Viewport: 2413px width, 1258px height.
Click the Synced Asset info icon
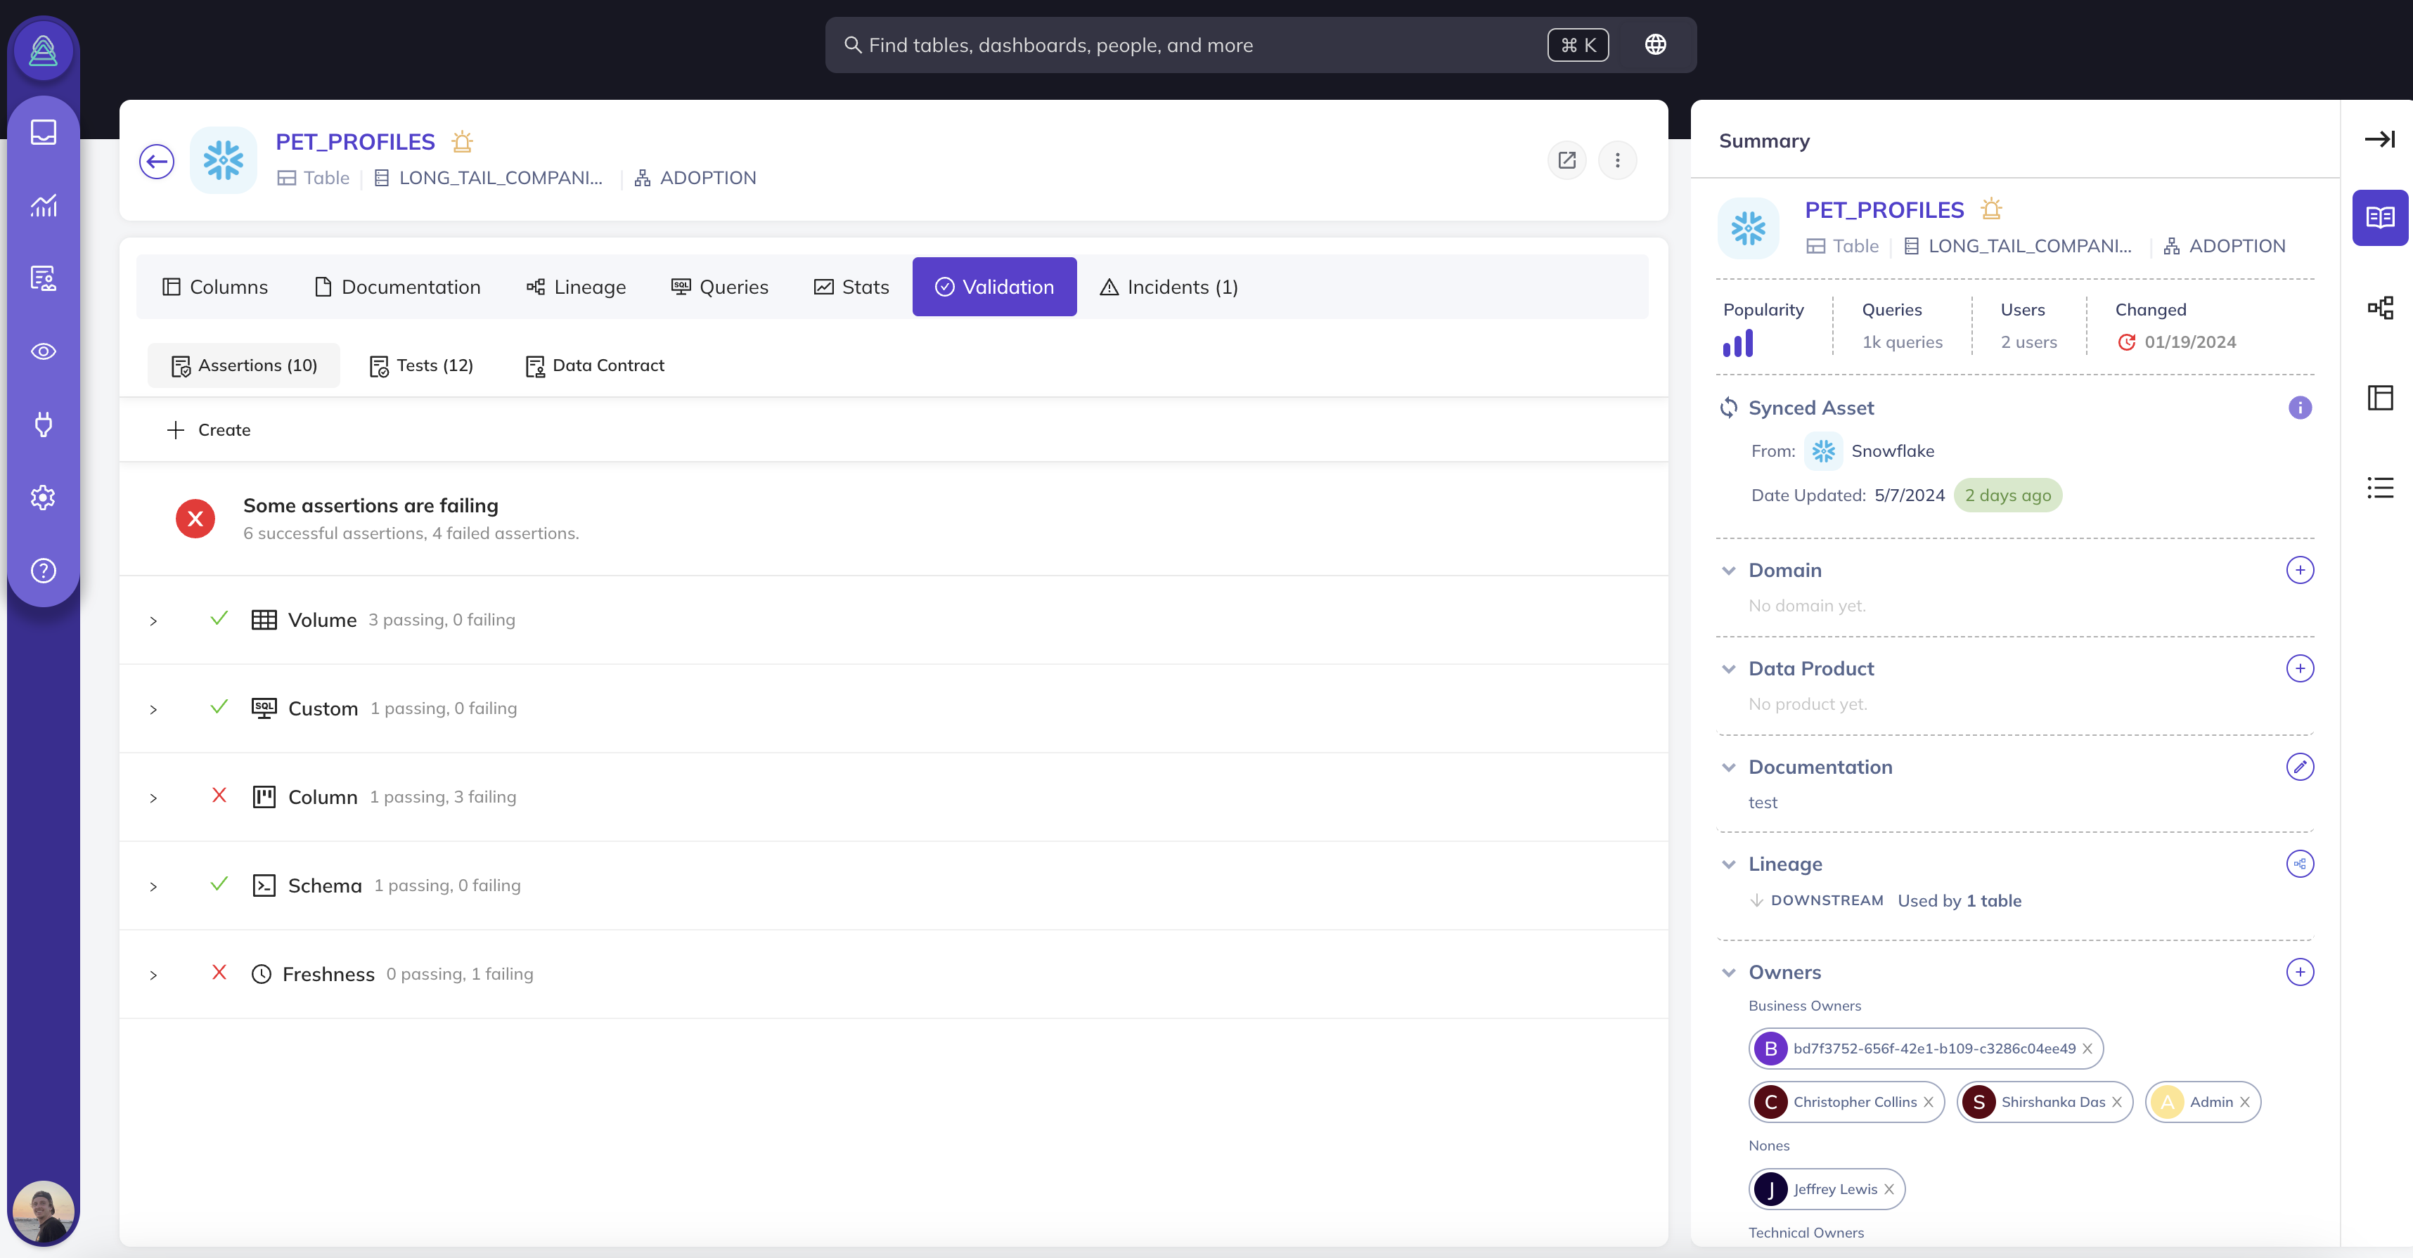click(2300, 407)
